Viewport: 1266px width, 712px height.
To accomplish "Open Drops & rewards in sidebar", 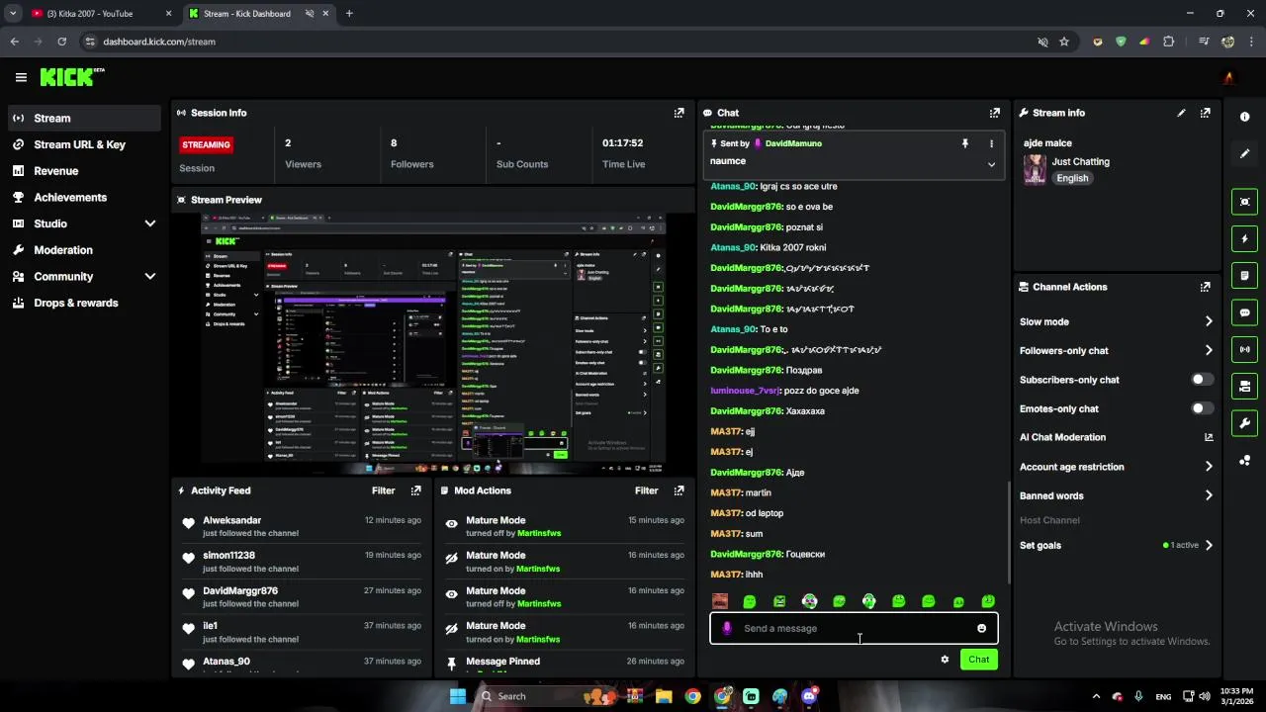I will [x=84, y=303].
